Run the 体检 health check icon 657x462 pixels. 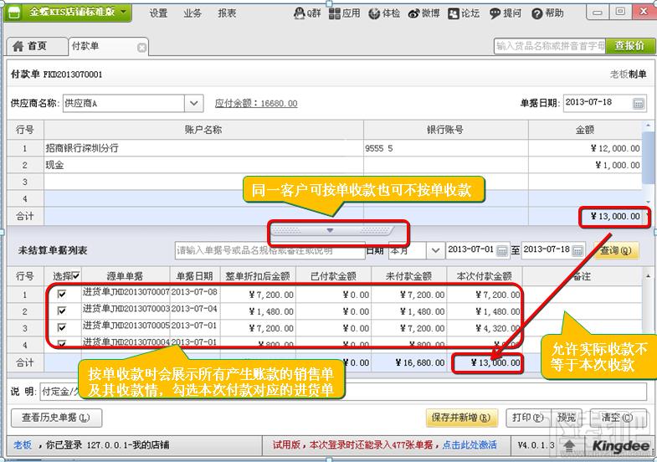[374, 13]
